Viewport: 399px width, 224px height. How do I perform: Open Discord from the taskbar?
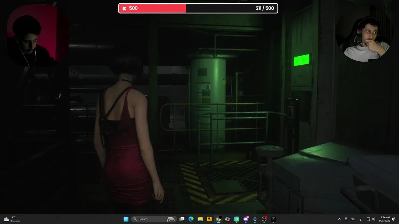pos(246,219)
